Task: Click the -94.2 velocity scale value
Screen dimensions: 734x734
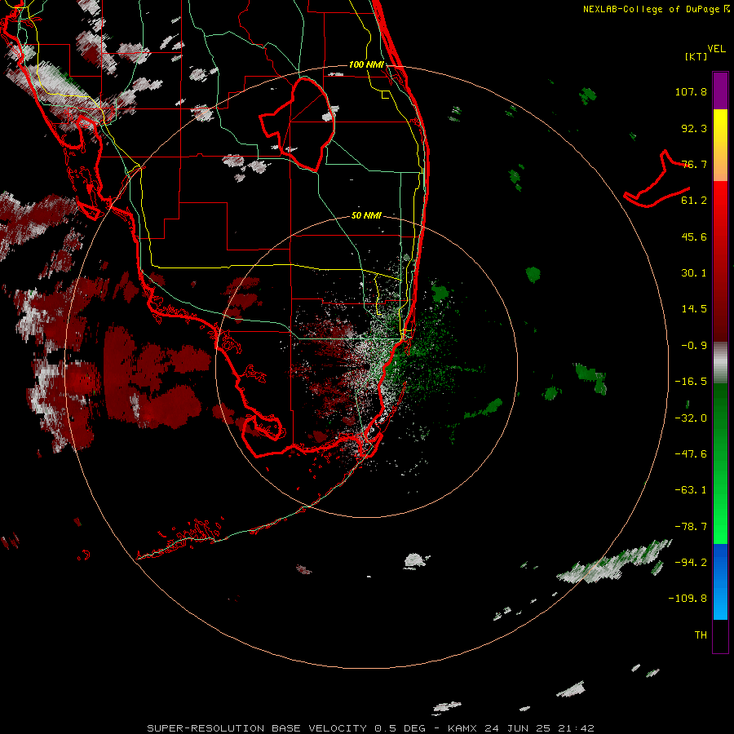Action: (x=691, y=562)
